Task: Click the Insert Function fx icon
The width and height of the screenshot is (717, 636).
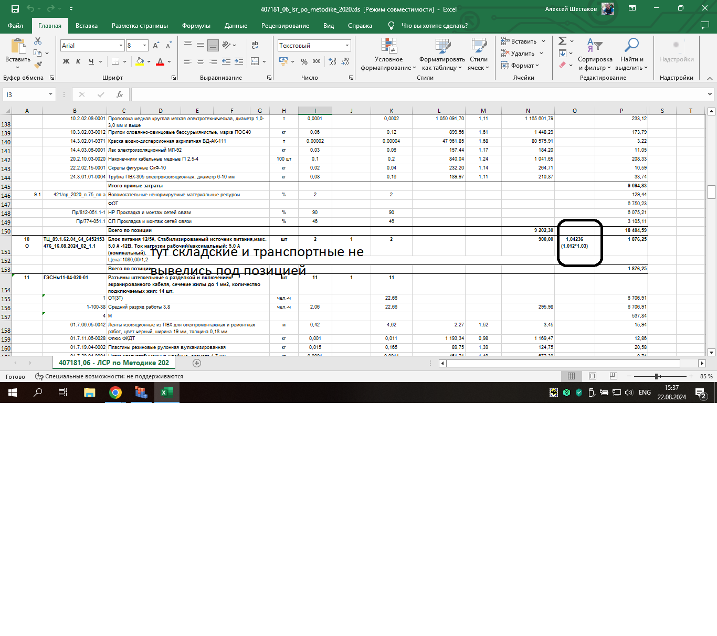Action: [120, 94]
